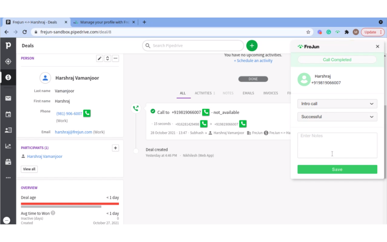
Task: Click the green Save button
Action: (x=337, y=169)
